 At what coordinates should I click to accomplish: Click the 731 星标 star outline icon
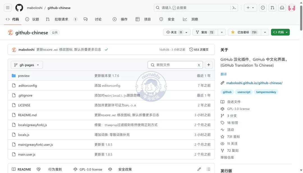tap(222, 137)
